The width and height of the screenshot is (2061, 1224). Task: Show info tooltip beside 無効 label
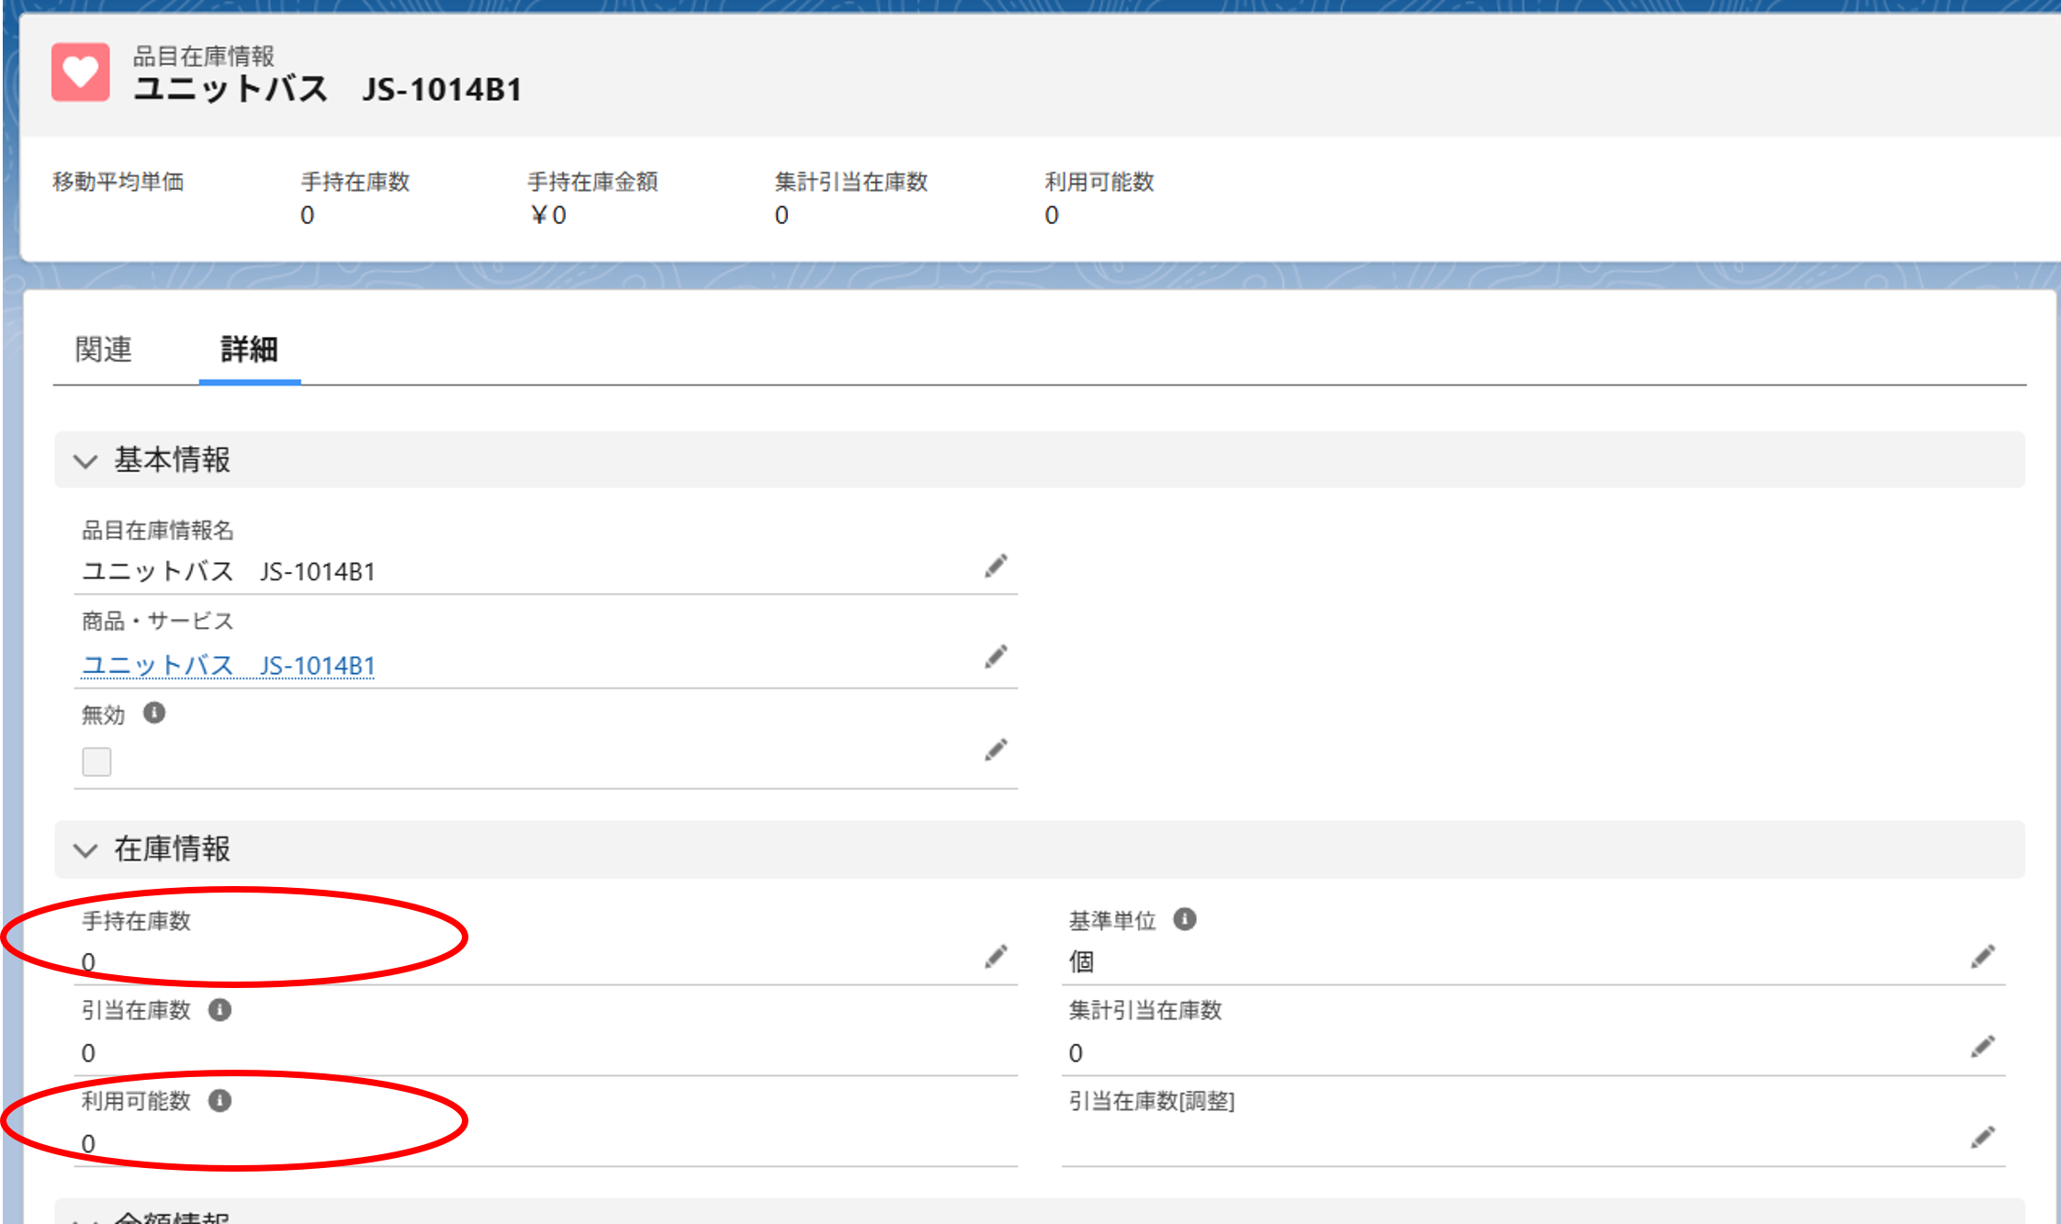click(x=154, y=713)
